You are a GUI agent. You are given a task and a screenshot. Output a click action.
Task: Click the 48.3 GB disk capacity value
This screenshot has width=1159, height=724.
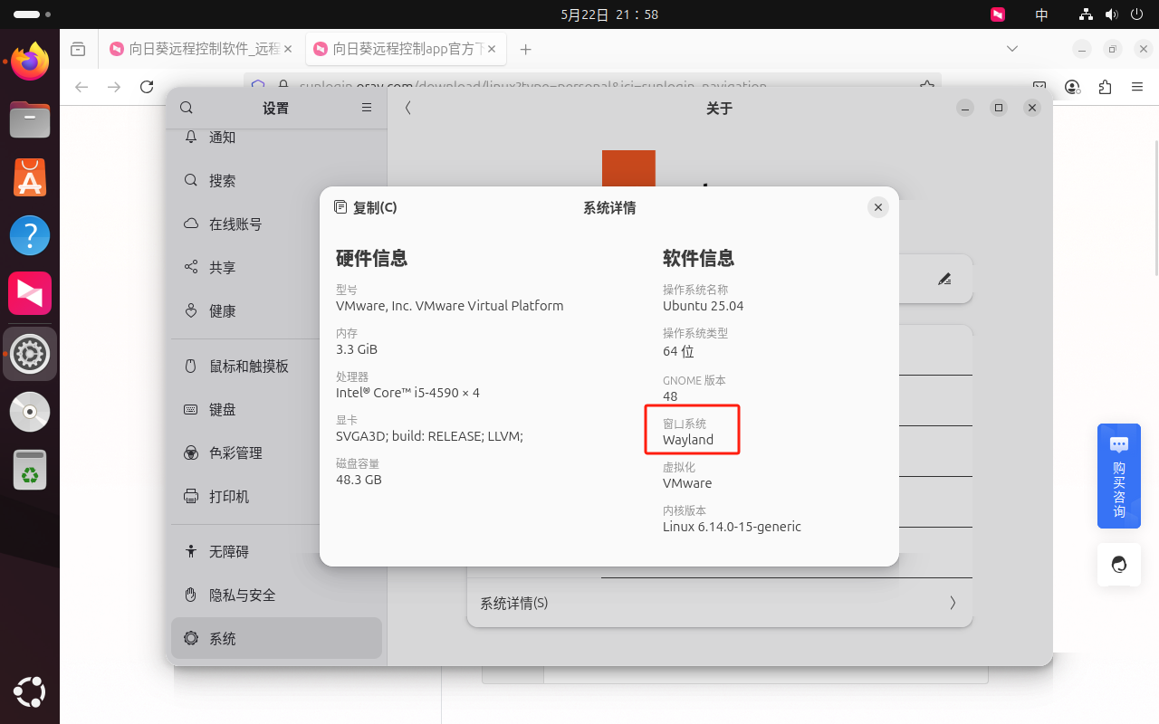[x=359, y=480]
